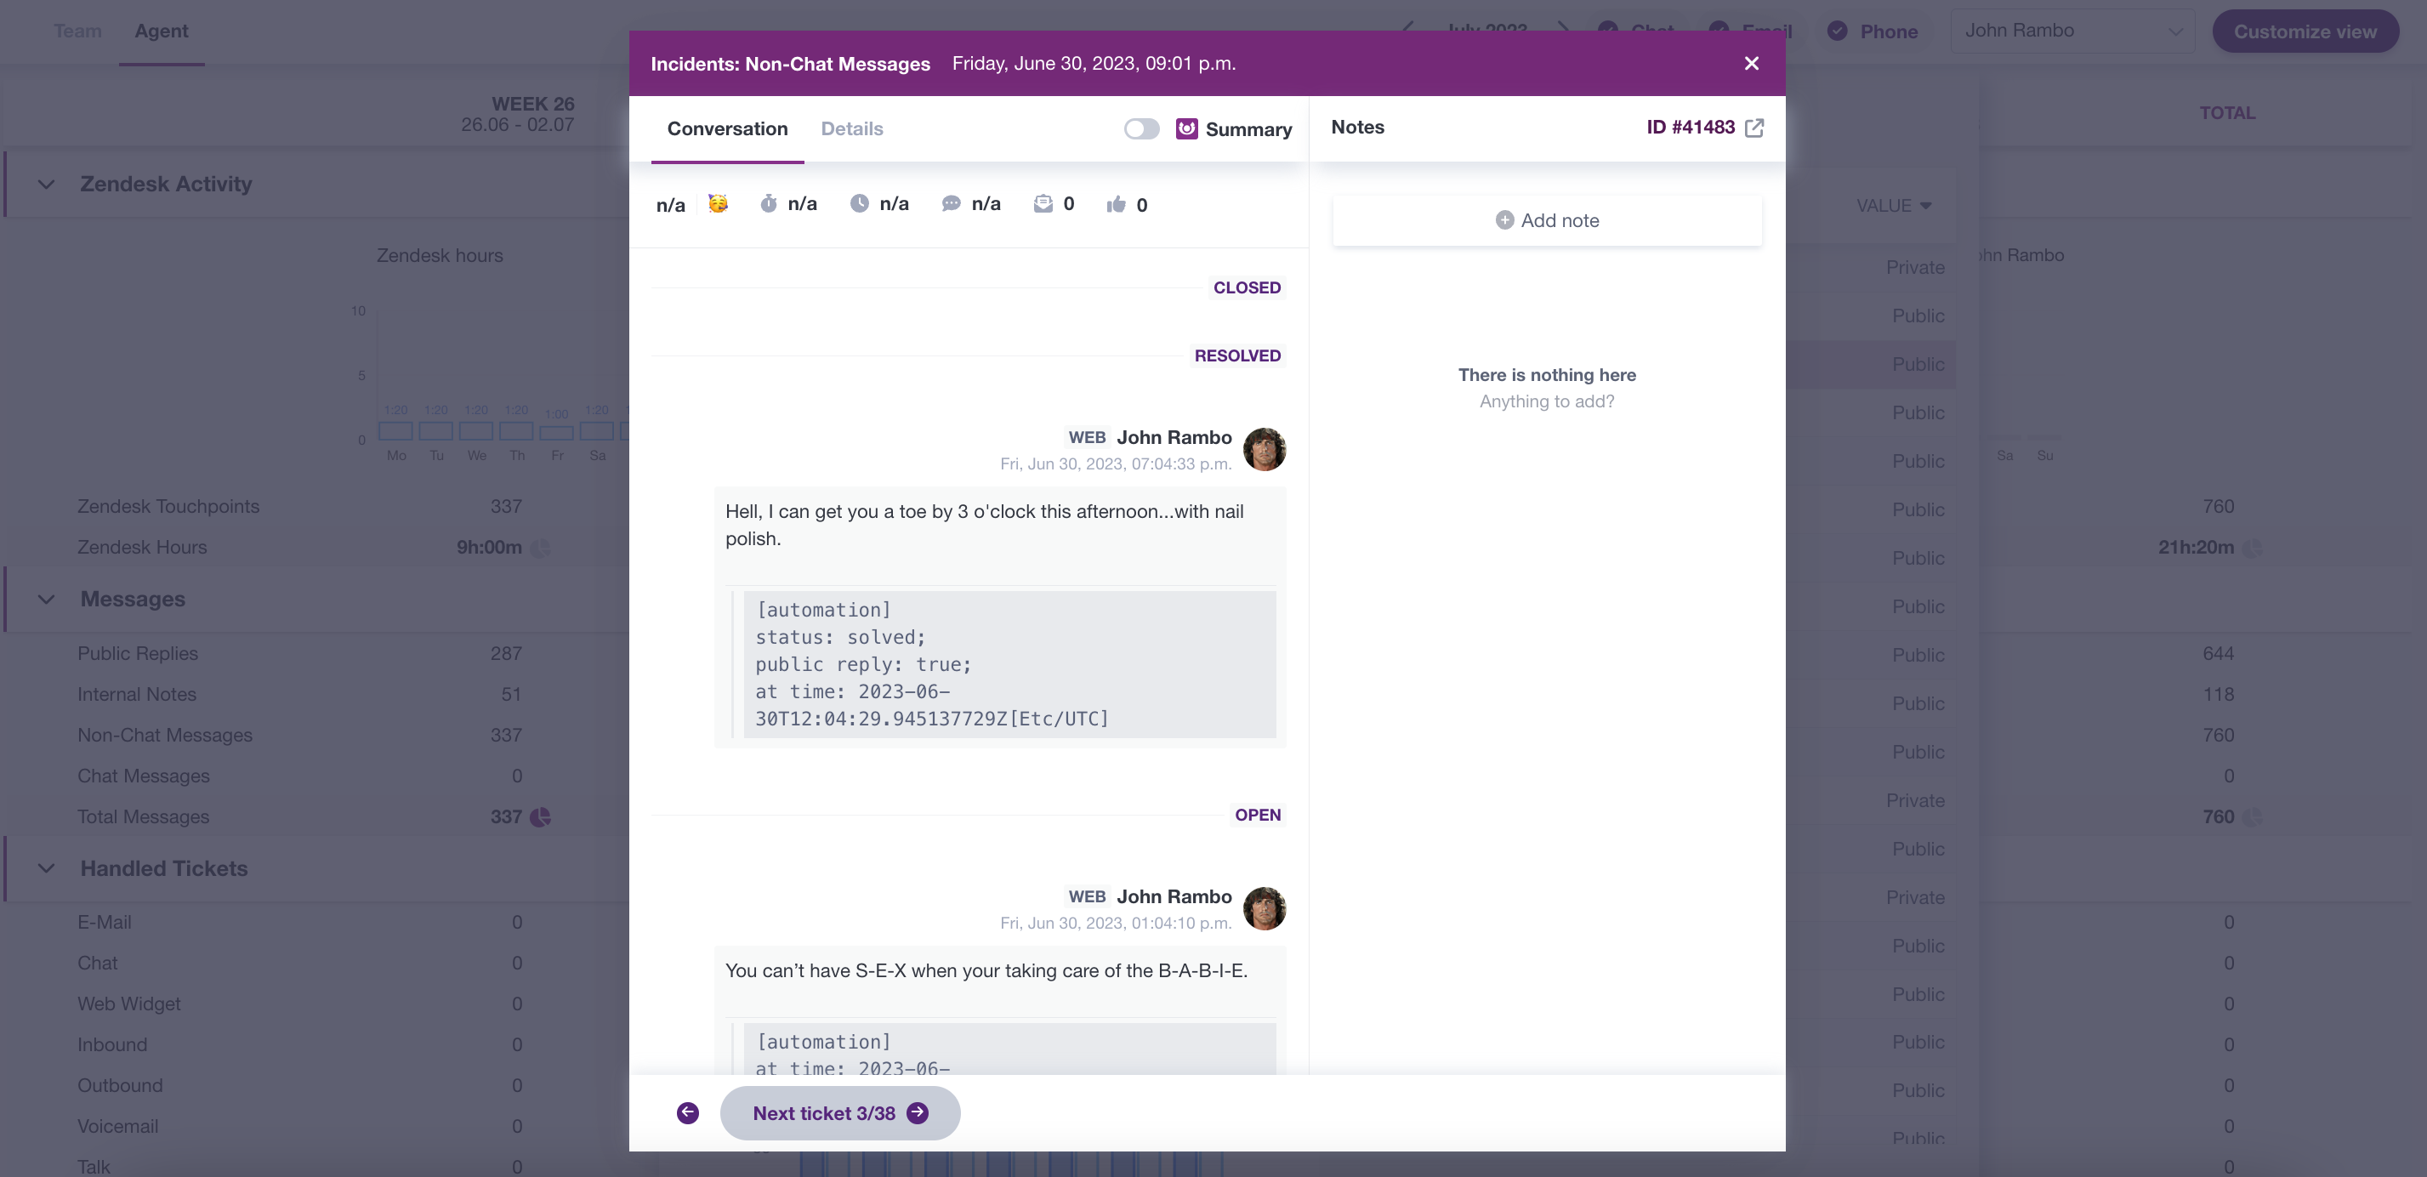Switch to the Details tab
Viewport: 2427px width, 1177px height.
click(852, 128)
